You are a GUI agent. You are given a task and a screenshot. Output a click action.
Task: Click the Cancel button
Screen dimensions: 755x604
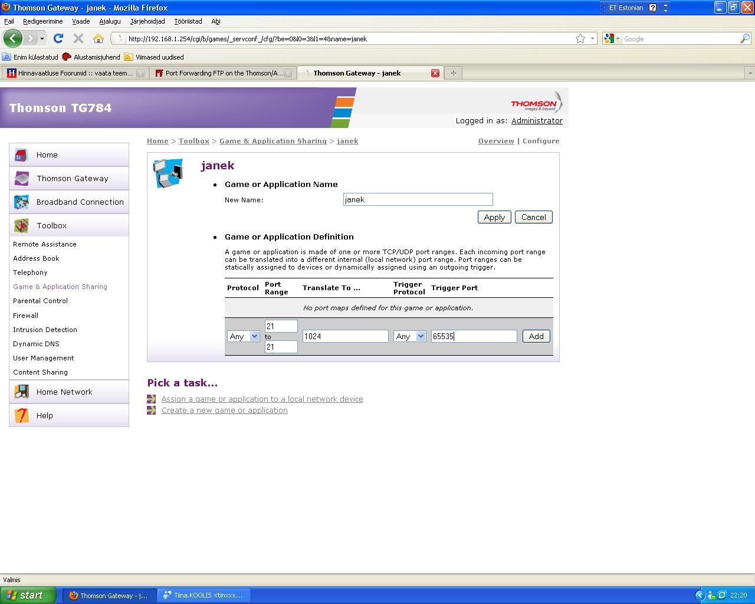coord(534,217)
